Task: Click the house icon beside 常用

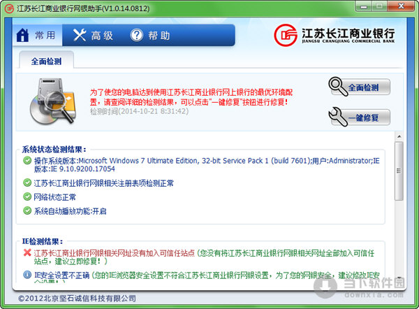Action: pos(22,36)
